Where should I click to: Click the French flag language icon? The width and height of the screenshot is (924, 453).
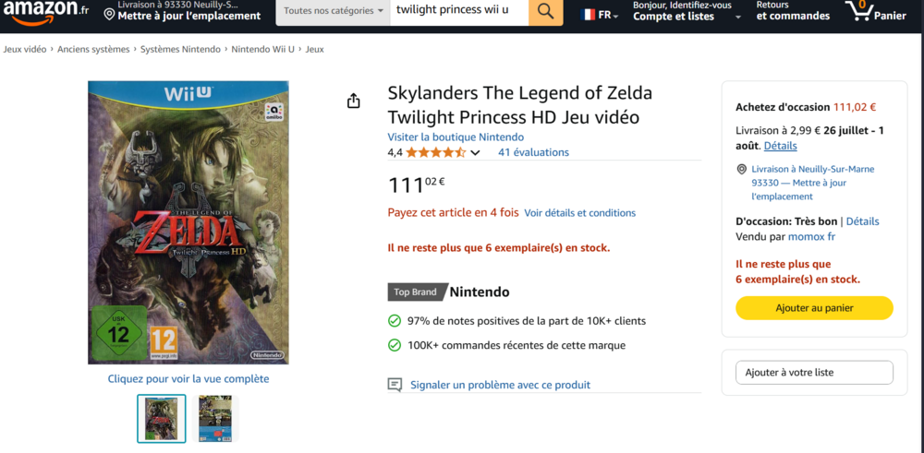(588, 15)
